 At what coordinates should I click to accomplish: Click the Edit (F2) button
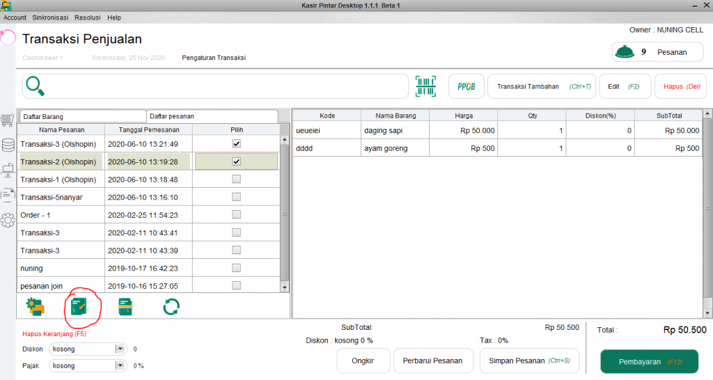625,86
